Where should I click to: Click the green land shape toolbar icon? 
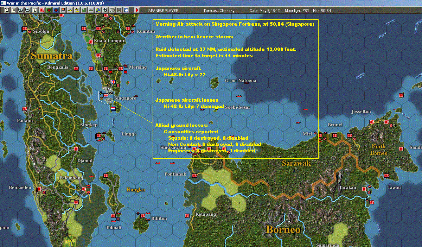click(84, 10)
